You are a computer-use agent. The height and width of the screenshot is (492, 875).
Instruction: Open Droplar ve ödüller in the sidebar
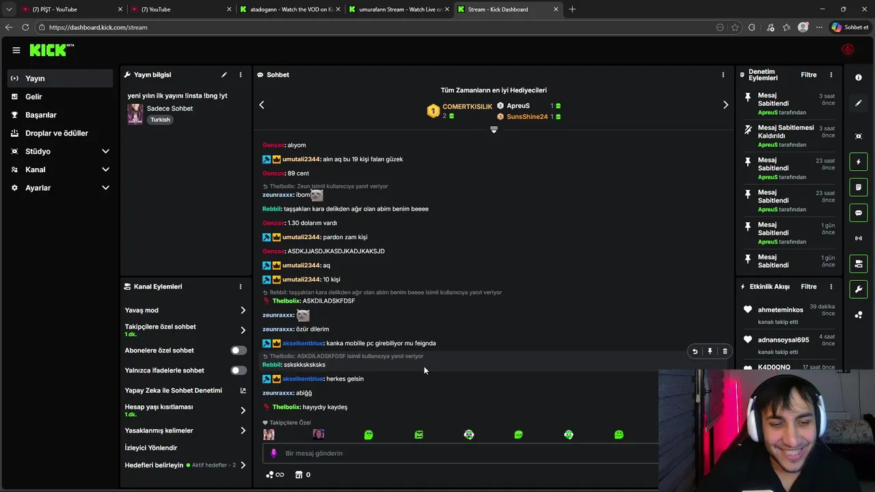(60, 133)
